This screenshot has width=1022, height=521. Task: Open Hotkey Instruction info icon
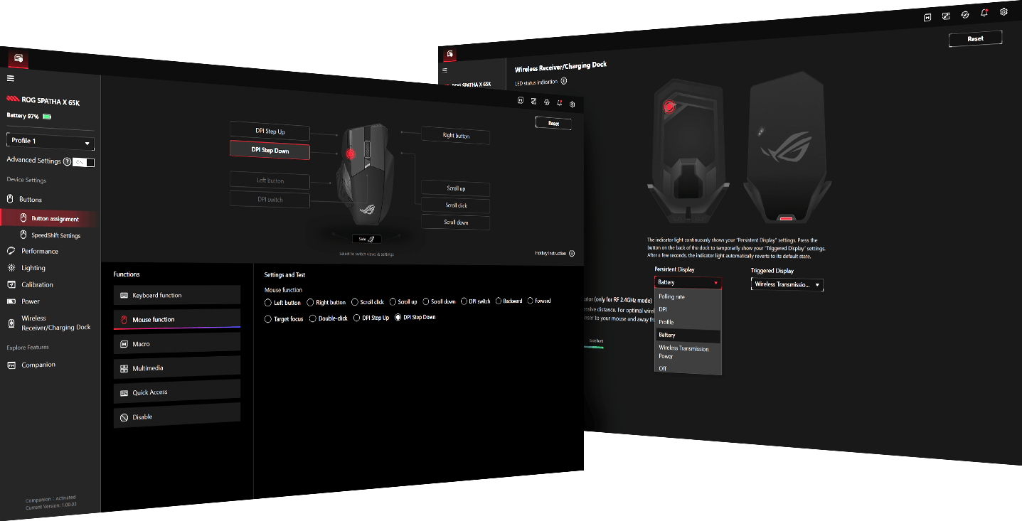coord(572,253)
